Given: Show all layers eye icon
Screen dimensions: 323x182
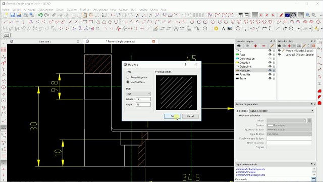Looking at the screenshot, I should pyautogui.click(x=239, y=46).
